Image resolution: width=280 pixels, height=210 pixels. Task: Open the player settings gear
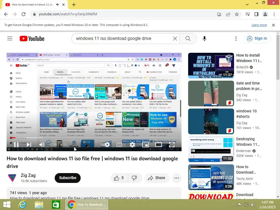[132, 144]
